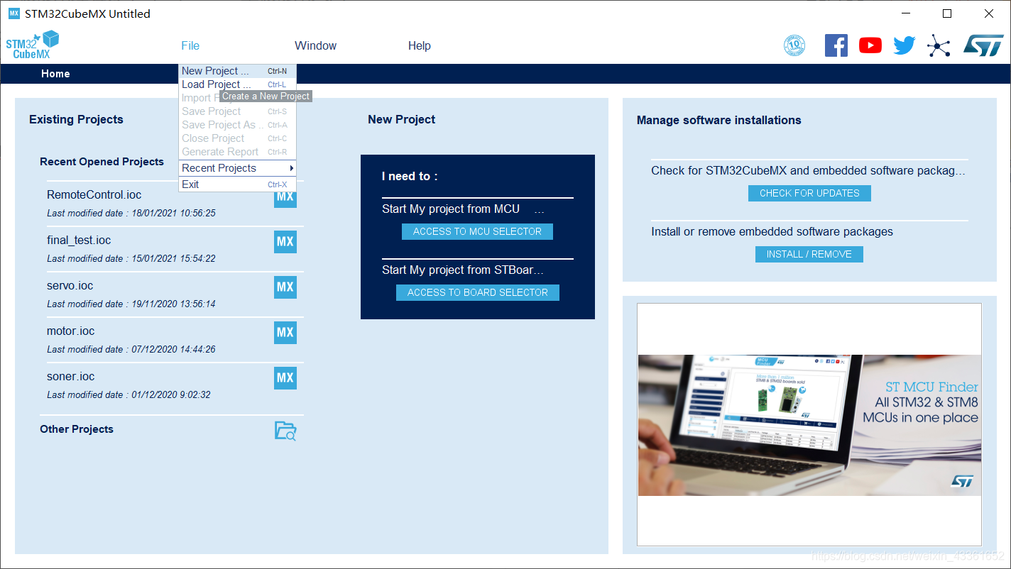
Task: Click the Save Project As menu entry
Action: point(237,125)
